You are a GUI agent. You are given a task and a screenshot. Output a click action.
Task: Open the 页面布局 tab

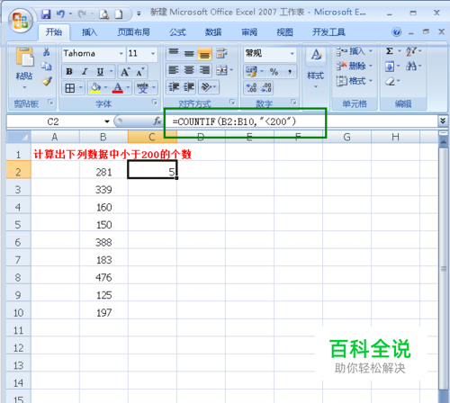coord(133,32)
